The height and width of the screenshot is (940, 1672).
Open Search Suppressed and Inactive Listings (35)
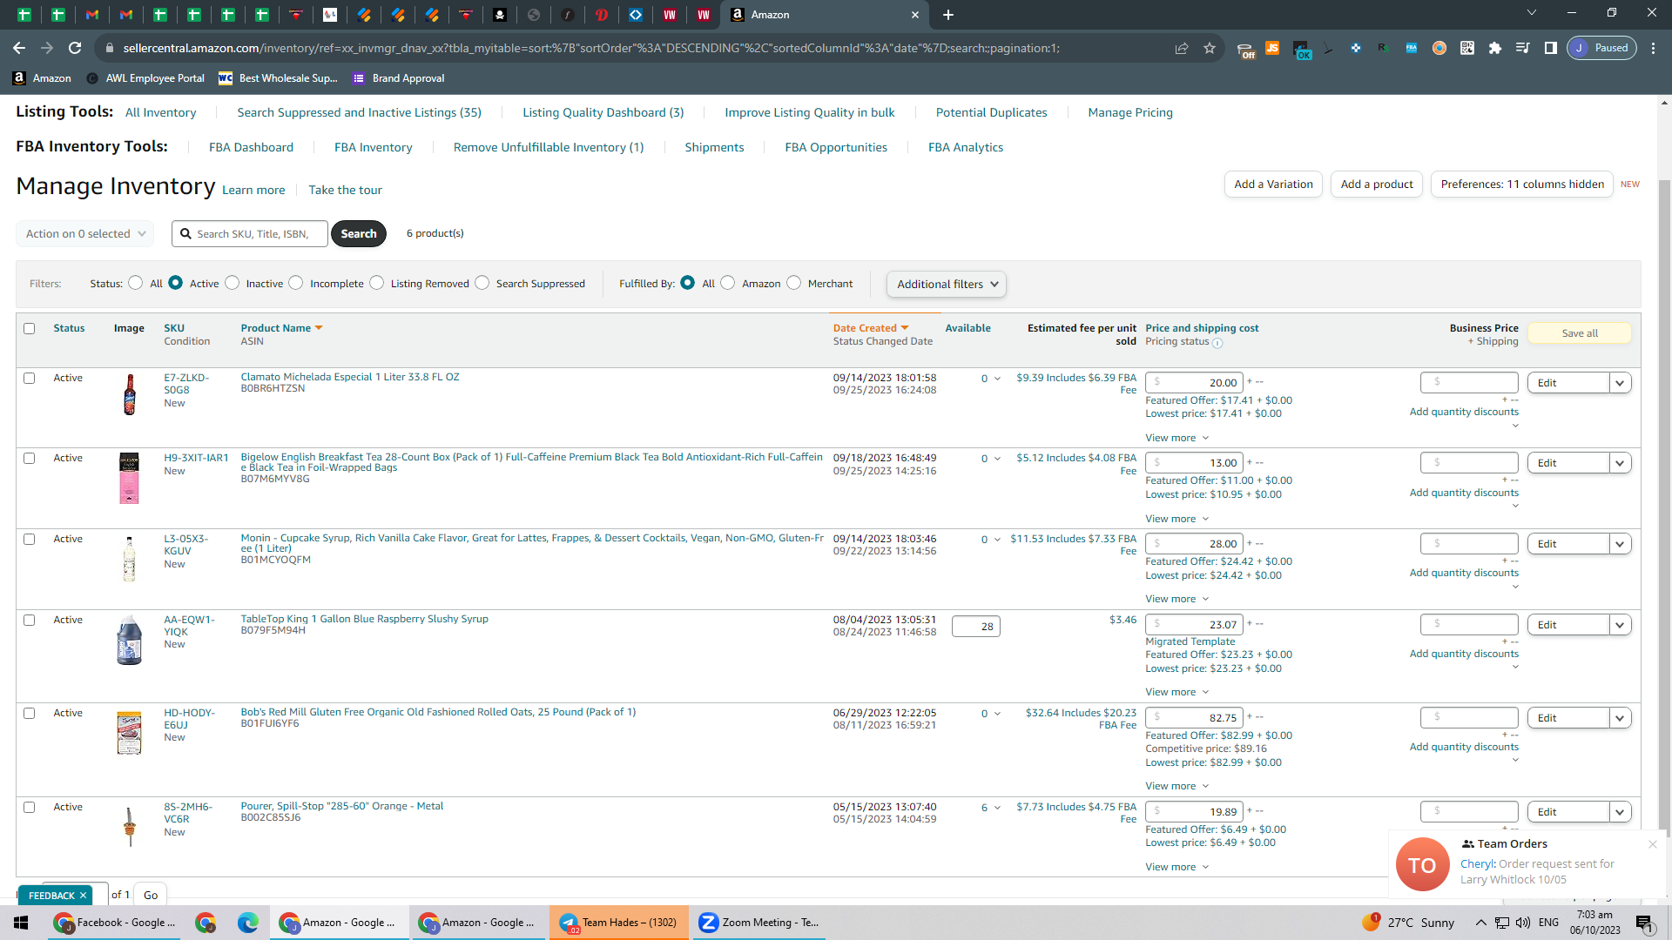(360, 112)
